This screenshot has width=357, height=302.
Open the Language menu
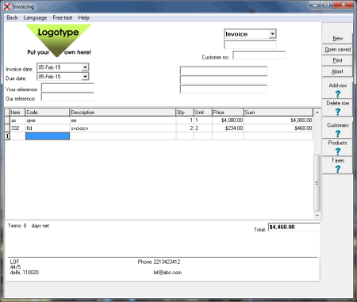(35, 17)
